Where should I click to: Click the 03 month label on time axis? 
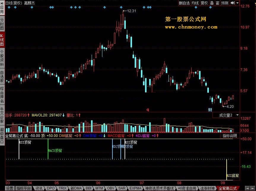click(8, 183)
